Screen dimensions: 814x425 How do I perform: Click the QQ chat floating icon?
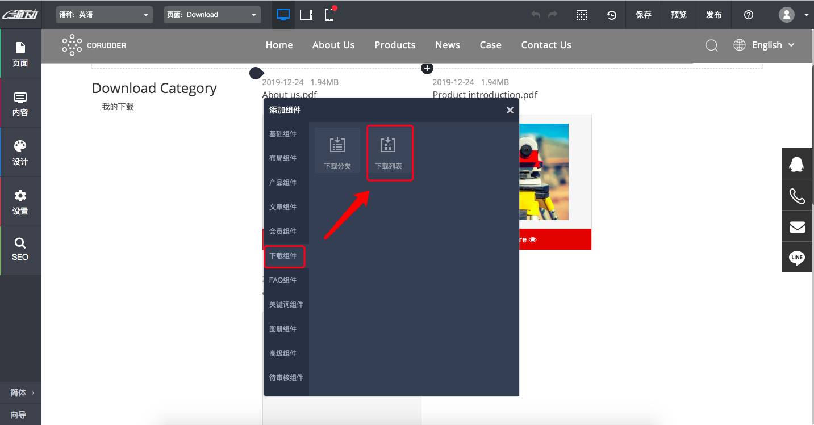(x=797, y=165)
